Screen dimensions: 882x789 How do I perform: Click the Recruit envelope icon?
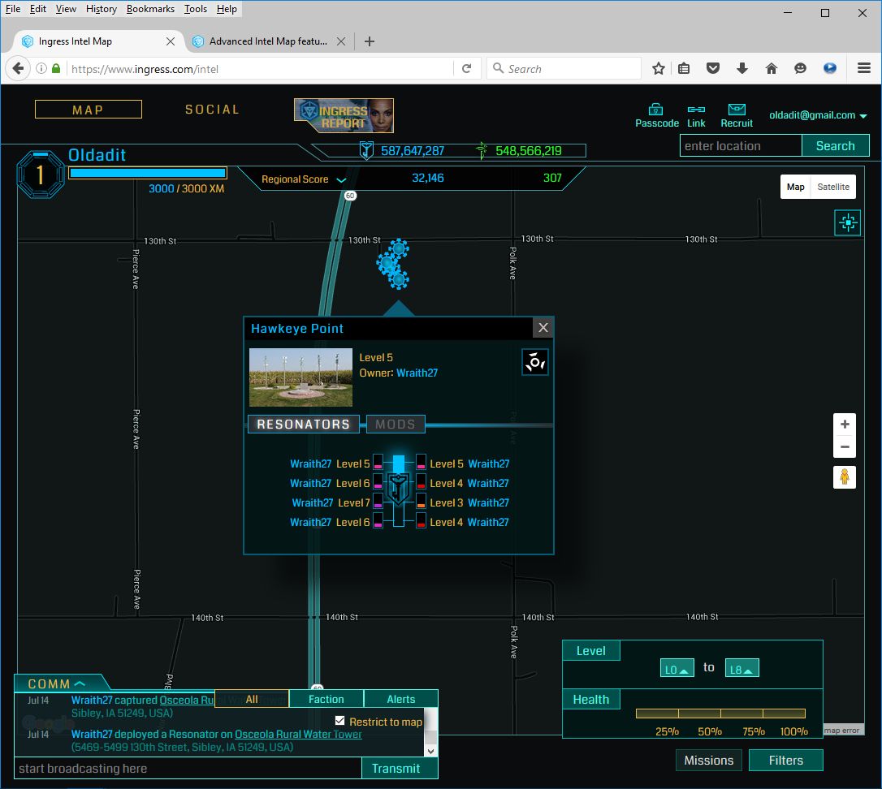point(737,110)
